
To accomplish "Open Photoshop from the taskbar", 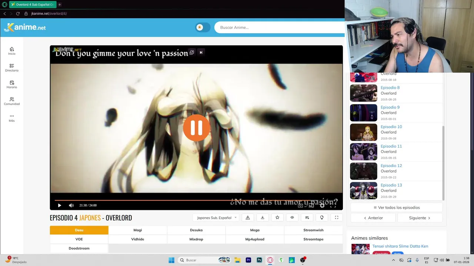I will pos(259,260).
